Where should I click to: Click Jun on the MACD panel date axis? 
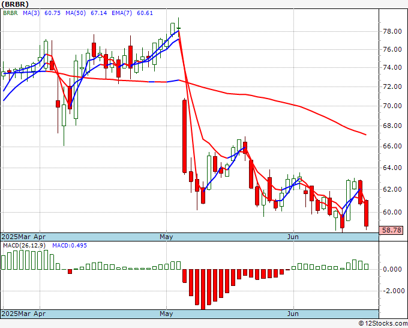tap(293, 314)
